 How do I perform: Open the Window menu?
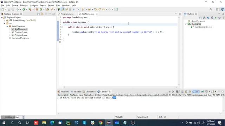tap(66, 6)
